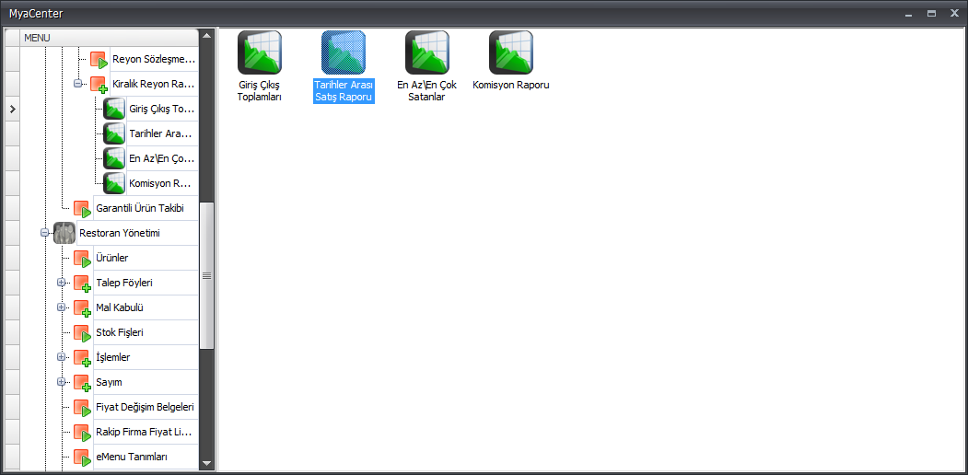The image size is (968, 475).
Task: Select Mal Kabulü tree label
Action: click(x=120, y=307)
